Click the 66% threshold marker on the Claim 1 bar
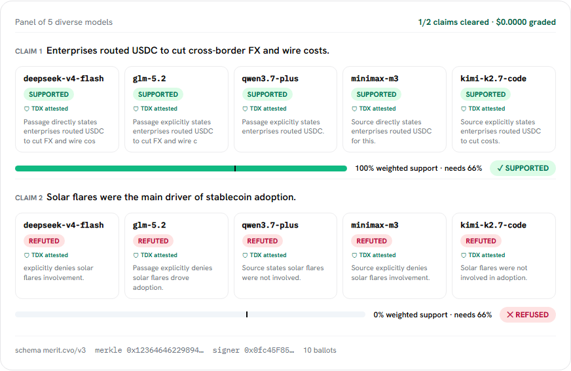Image resolution: width=571 pixels, height=371 pixels. [235, 168]
